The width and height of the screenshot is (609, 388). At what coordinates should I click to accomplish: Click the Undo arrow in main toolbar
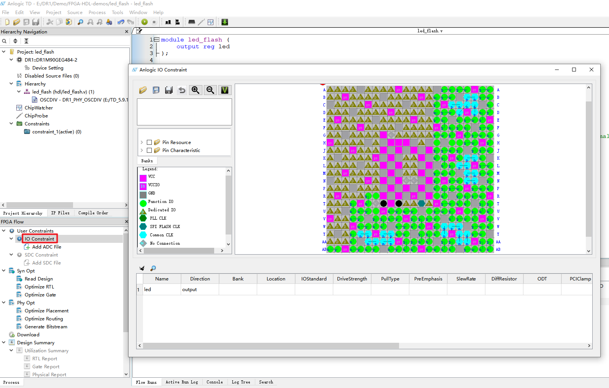[121, 22]
